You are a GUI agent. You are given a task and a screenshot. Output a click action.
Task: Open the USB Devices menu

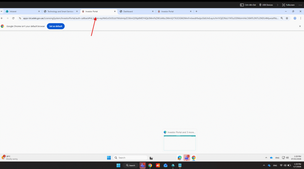(265, 5)
